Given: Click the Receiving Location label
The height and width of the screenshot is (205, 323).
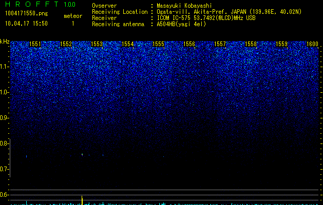Looking at the screenshot, I should (120, 12).
